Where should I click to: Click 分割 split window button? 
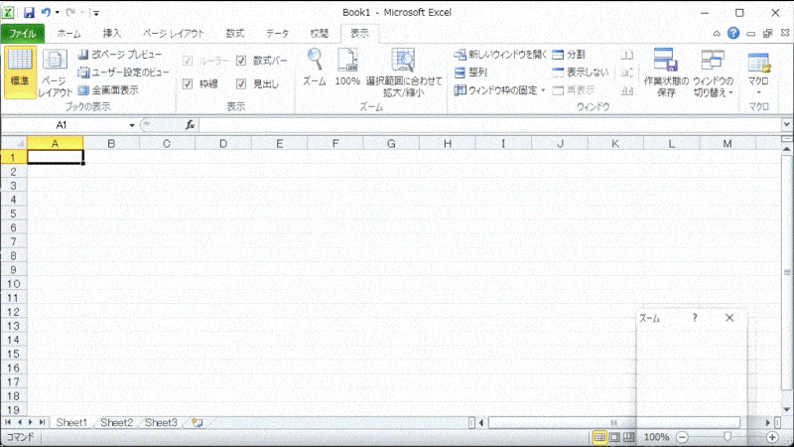(x=569, y=55)
